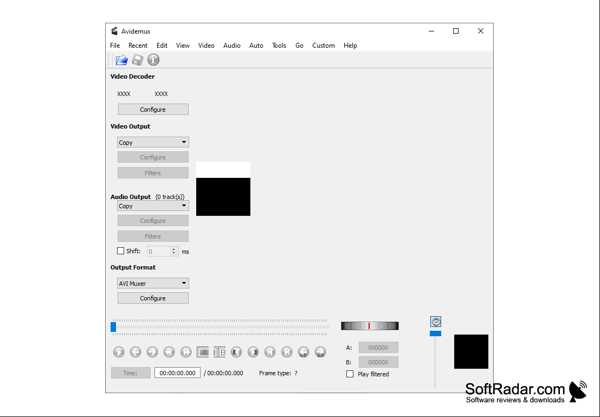This screenshot has width=600, height=417.
Task: Open the Edit menu
Action: pos(162,45)
